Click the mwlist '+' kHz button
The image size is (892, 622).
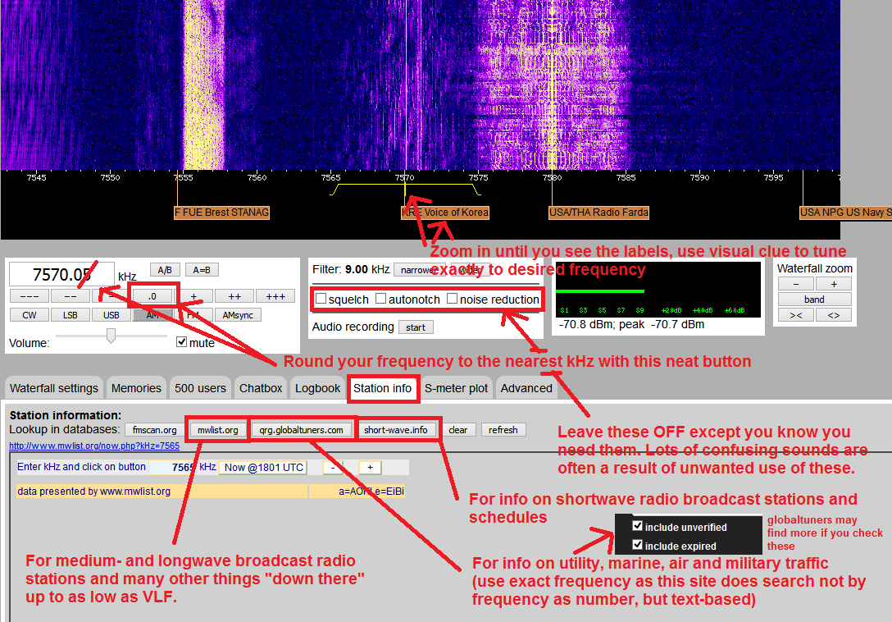point(370,468)
